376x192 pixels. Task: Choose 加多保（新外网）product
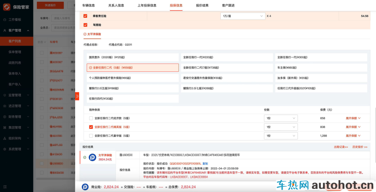pyautogui.click(x=321, y=78)
